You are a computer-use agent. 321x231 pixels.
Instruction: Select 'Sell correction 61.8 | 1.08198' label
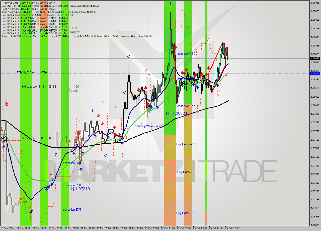(39, 87)
